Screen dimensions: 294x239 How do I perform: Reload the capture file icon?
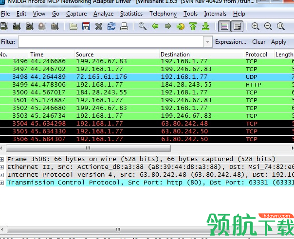tap(111, 26)
